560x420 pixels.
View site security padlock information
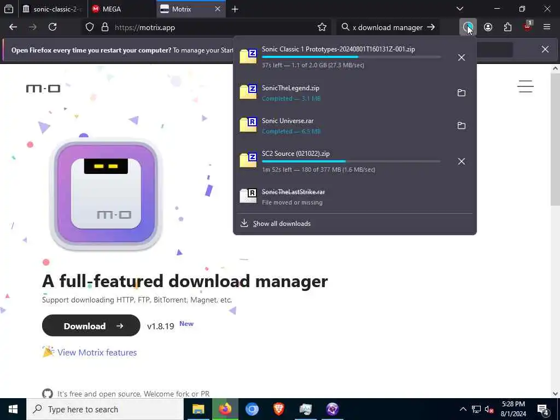coord(105,27)
